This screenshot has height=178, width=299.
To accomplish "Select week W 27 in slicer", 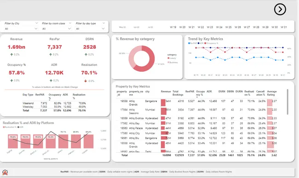I will pos(247,27).
